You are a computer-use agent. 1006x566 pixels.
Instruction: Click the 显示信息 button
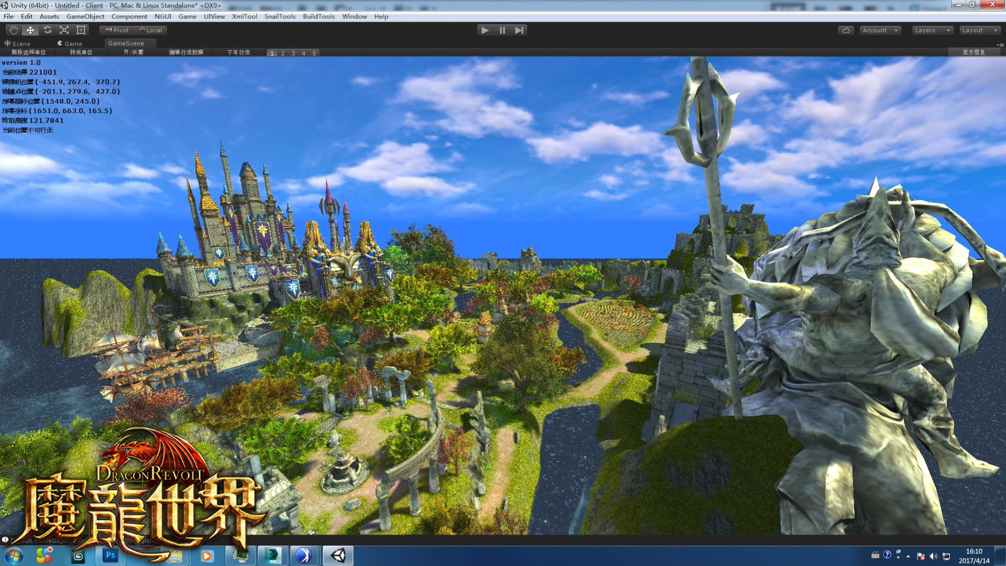coord(973,52)
